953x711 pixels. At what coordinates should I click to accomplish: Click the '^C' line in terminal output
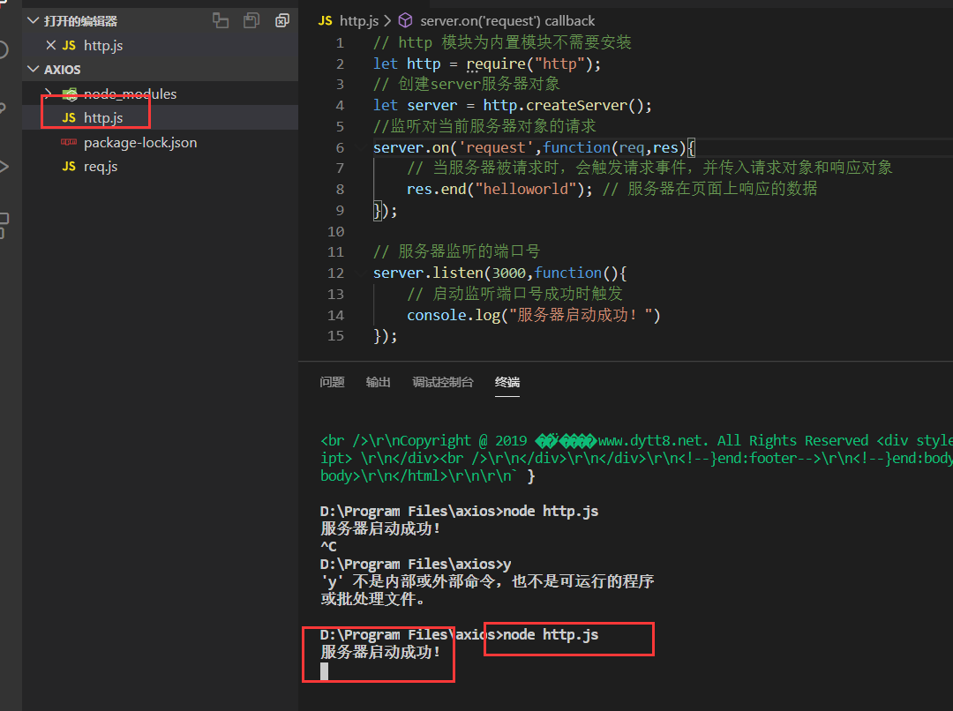coord(328,546)
